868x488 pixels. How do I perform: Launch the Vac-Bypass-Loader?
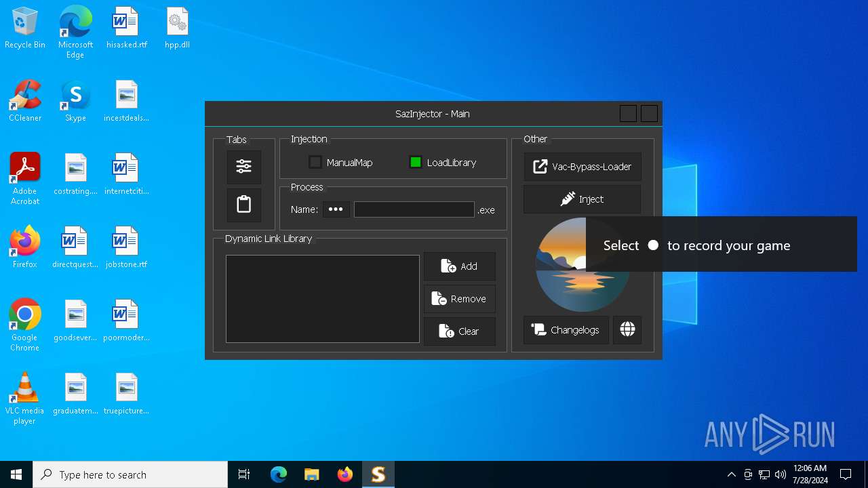[x=582, y=167]
